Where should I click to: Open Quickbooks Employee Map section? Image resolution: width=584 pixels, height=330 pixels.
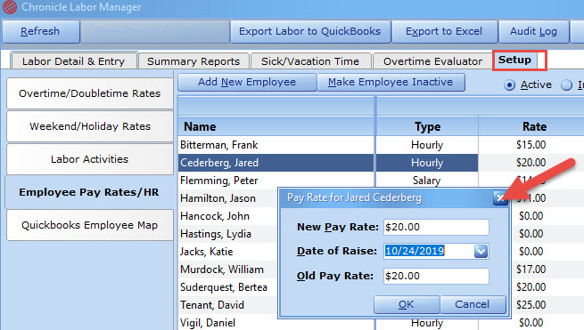click(x=90, y=225)
